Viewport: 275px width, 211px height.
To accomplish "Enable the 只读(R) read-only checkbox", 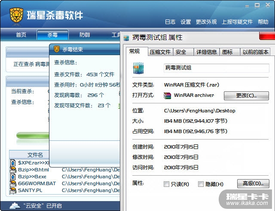I will (166, 184).
